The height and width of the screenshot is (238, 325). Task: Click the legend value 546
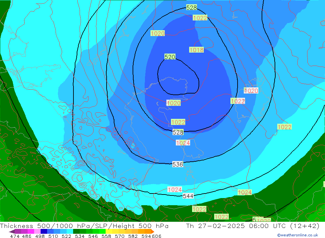click(93, 236)
